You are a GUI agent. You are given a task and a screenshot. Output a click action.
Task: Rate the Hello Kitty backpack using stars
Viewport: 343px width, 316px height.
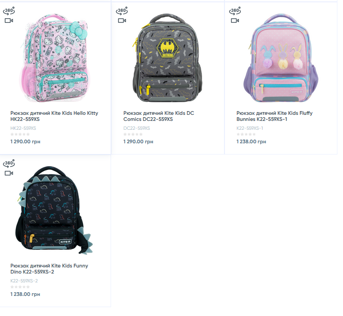coord(20,134)
